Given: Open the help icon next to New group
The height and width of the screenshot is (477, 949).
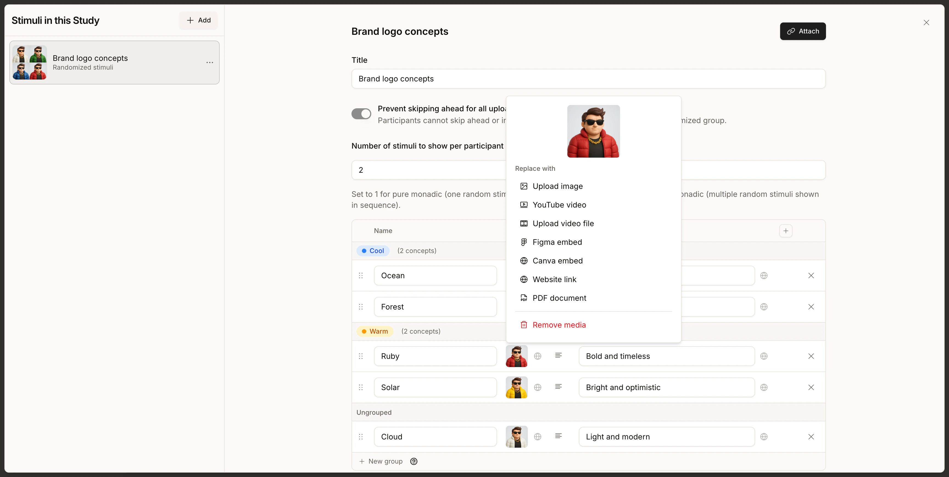Looking at the screenshot, I should 414,461.
